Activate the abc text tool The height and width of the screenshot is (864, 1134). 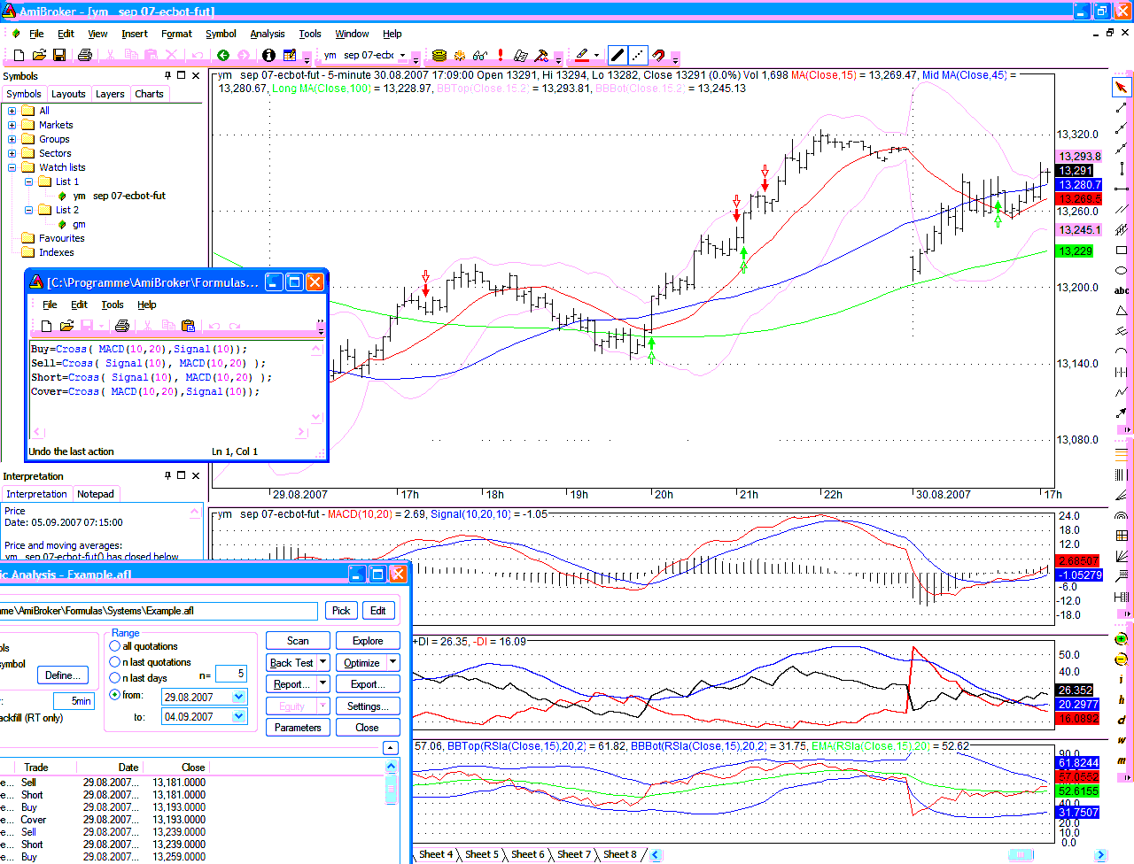(1121, 290)
